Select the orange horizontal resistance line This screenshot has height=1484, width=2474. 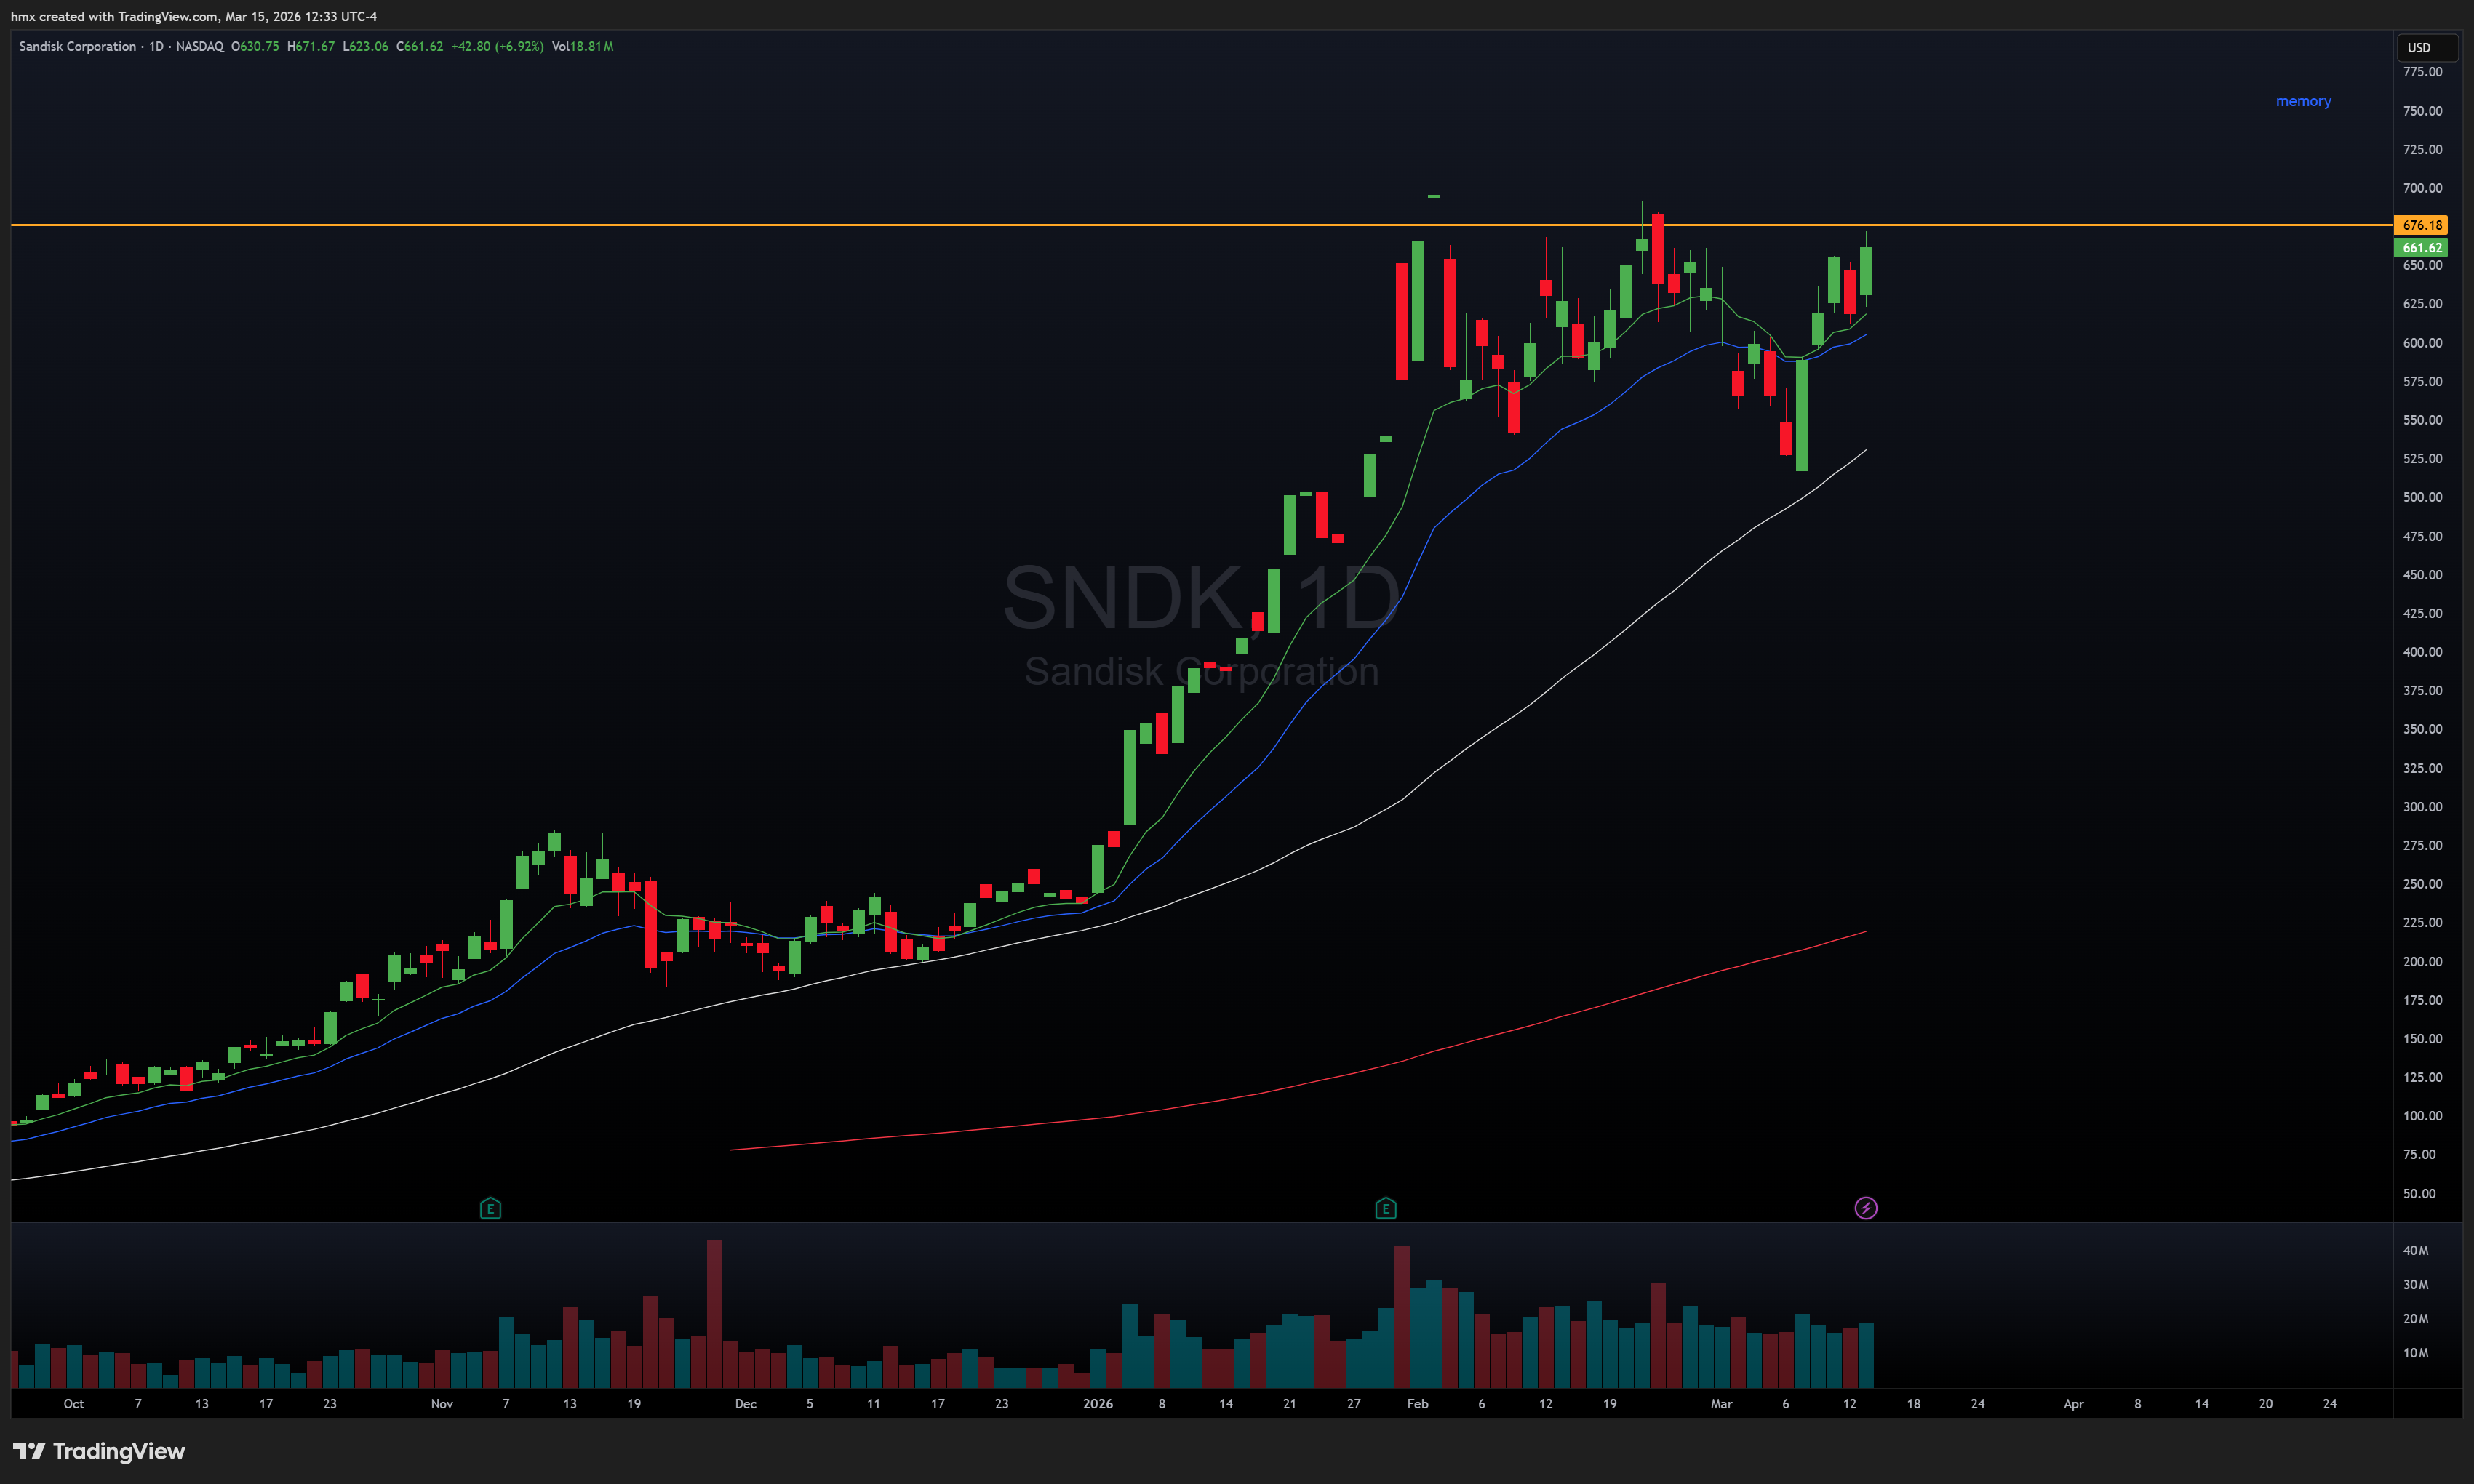(x=800, y=225)
